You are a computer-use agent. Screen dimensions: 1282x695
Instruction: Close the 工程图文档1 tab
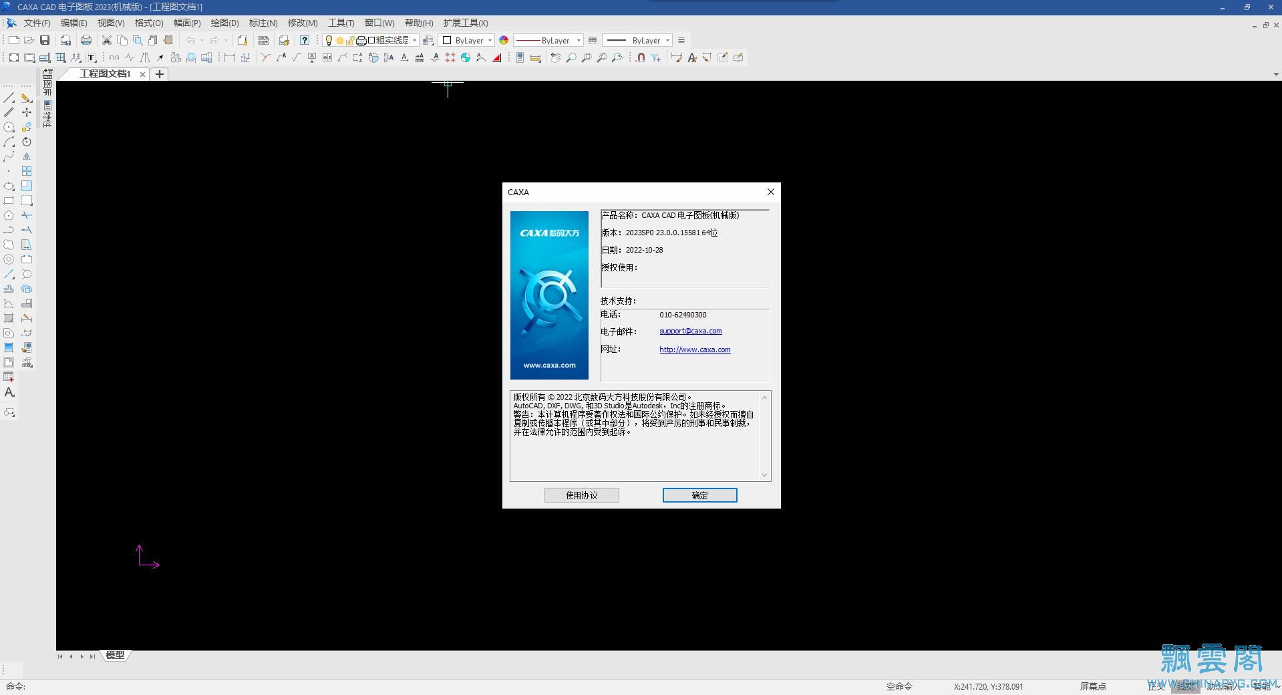142,74
